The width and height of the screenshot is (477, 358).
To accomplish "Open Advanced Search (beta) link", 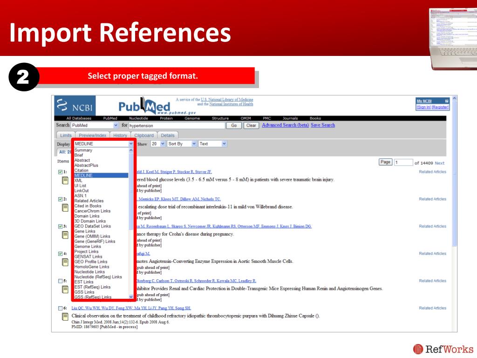I will pos(286,125).
